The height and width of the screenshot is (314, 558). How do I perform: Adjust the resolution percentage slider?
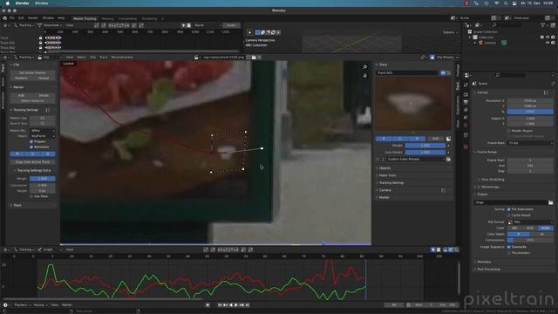coord(530,112)
